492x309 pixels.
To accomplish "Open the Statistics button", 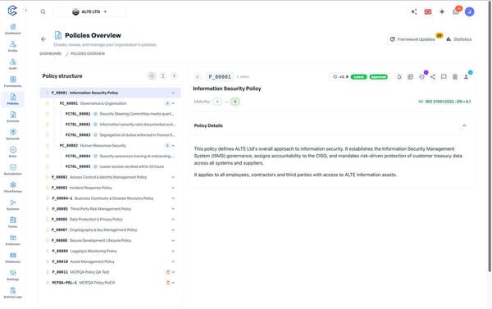I will click(459, 39).
